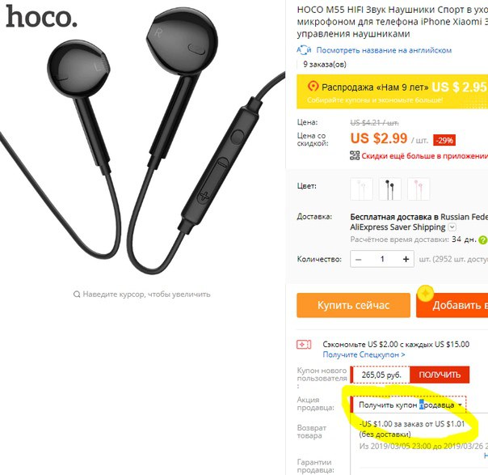Click the QR code icon for app discounts
The height and width of the screenshot is (475, 488).
(x=355, y=155)
